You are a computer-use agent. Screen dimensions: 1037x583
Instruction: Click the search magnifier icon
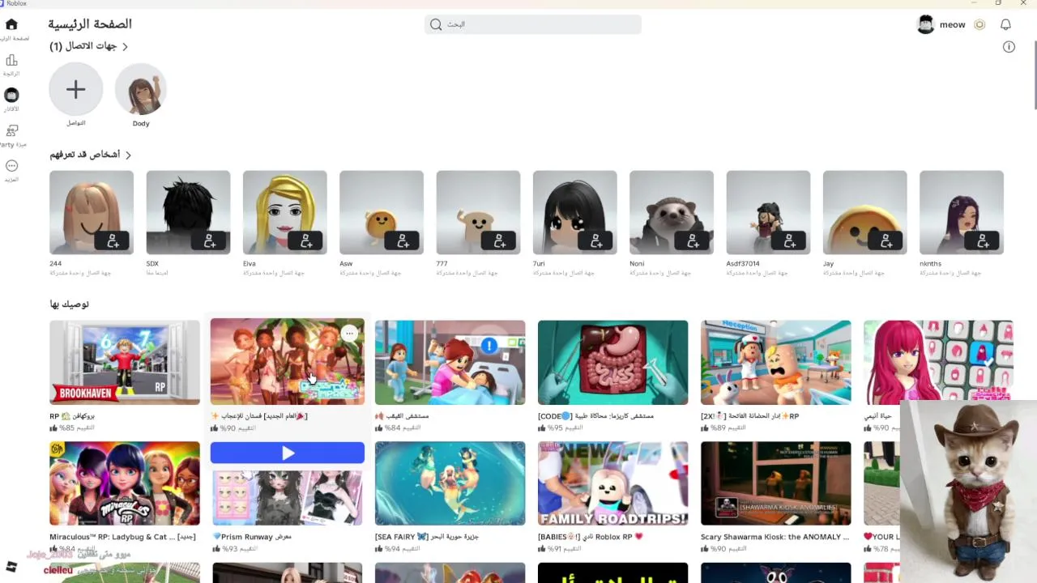[436, 24]
